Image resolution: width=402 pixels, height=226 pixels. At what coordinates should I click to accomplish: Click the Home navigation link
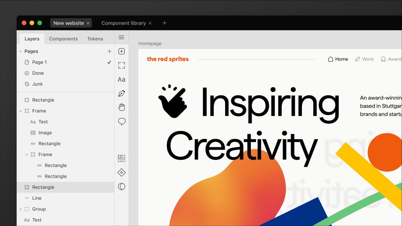pos(338,59)
